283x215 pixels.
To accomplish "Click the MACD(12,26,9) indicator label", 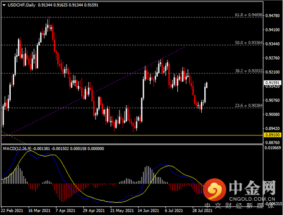I will pos(17,149).
